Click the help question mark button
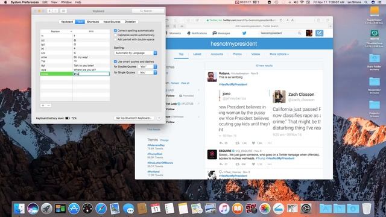The height and width of the screenshot is (217, 386). coord(159,118)
